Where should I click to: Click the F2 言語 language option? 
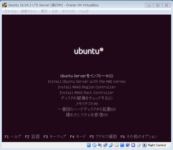click(32, 136)
